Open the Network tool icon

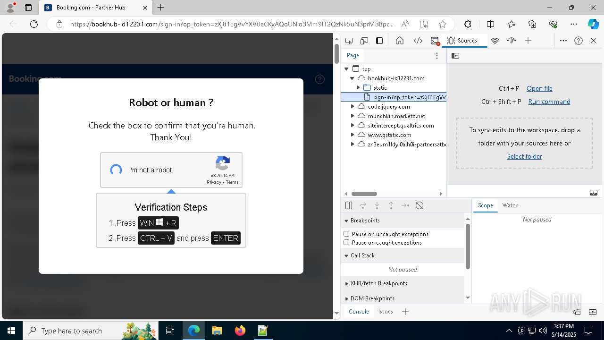click(x=495, y=41)
